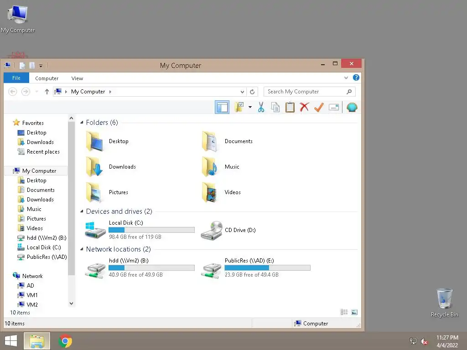Collapse the Folders (6) group
The height and width of the screenshot is (350, 467).
pyautogui.click(x=82, y=122)
